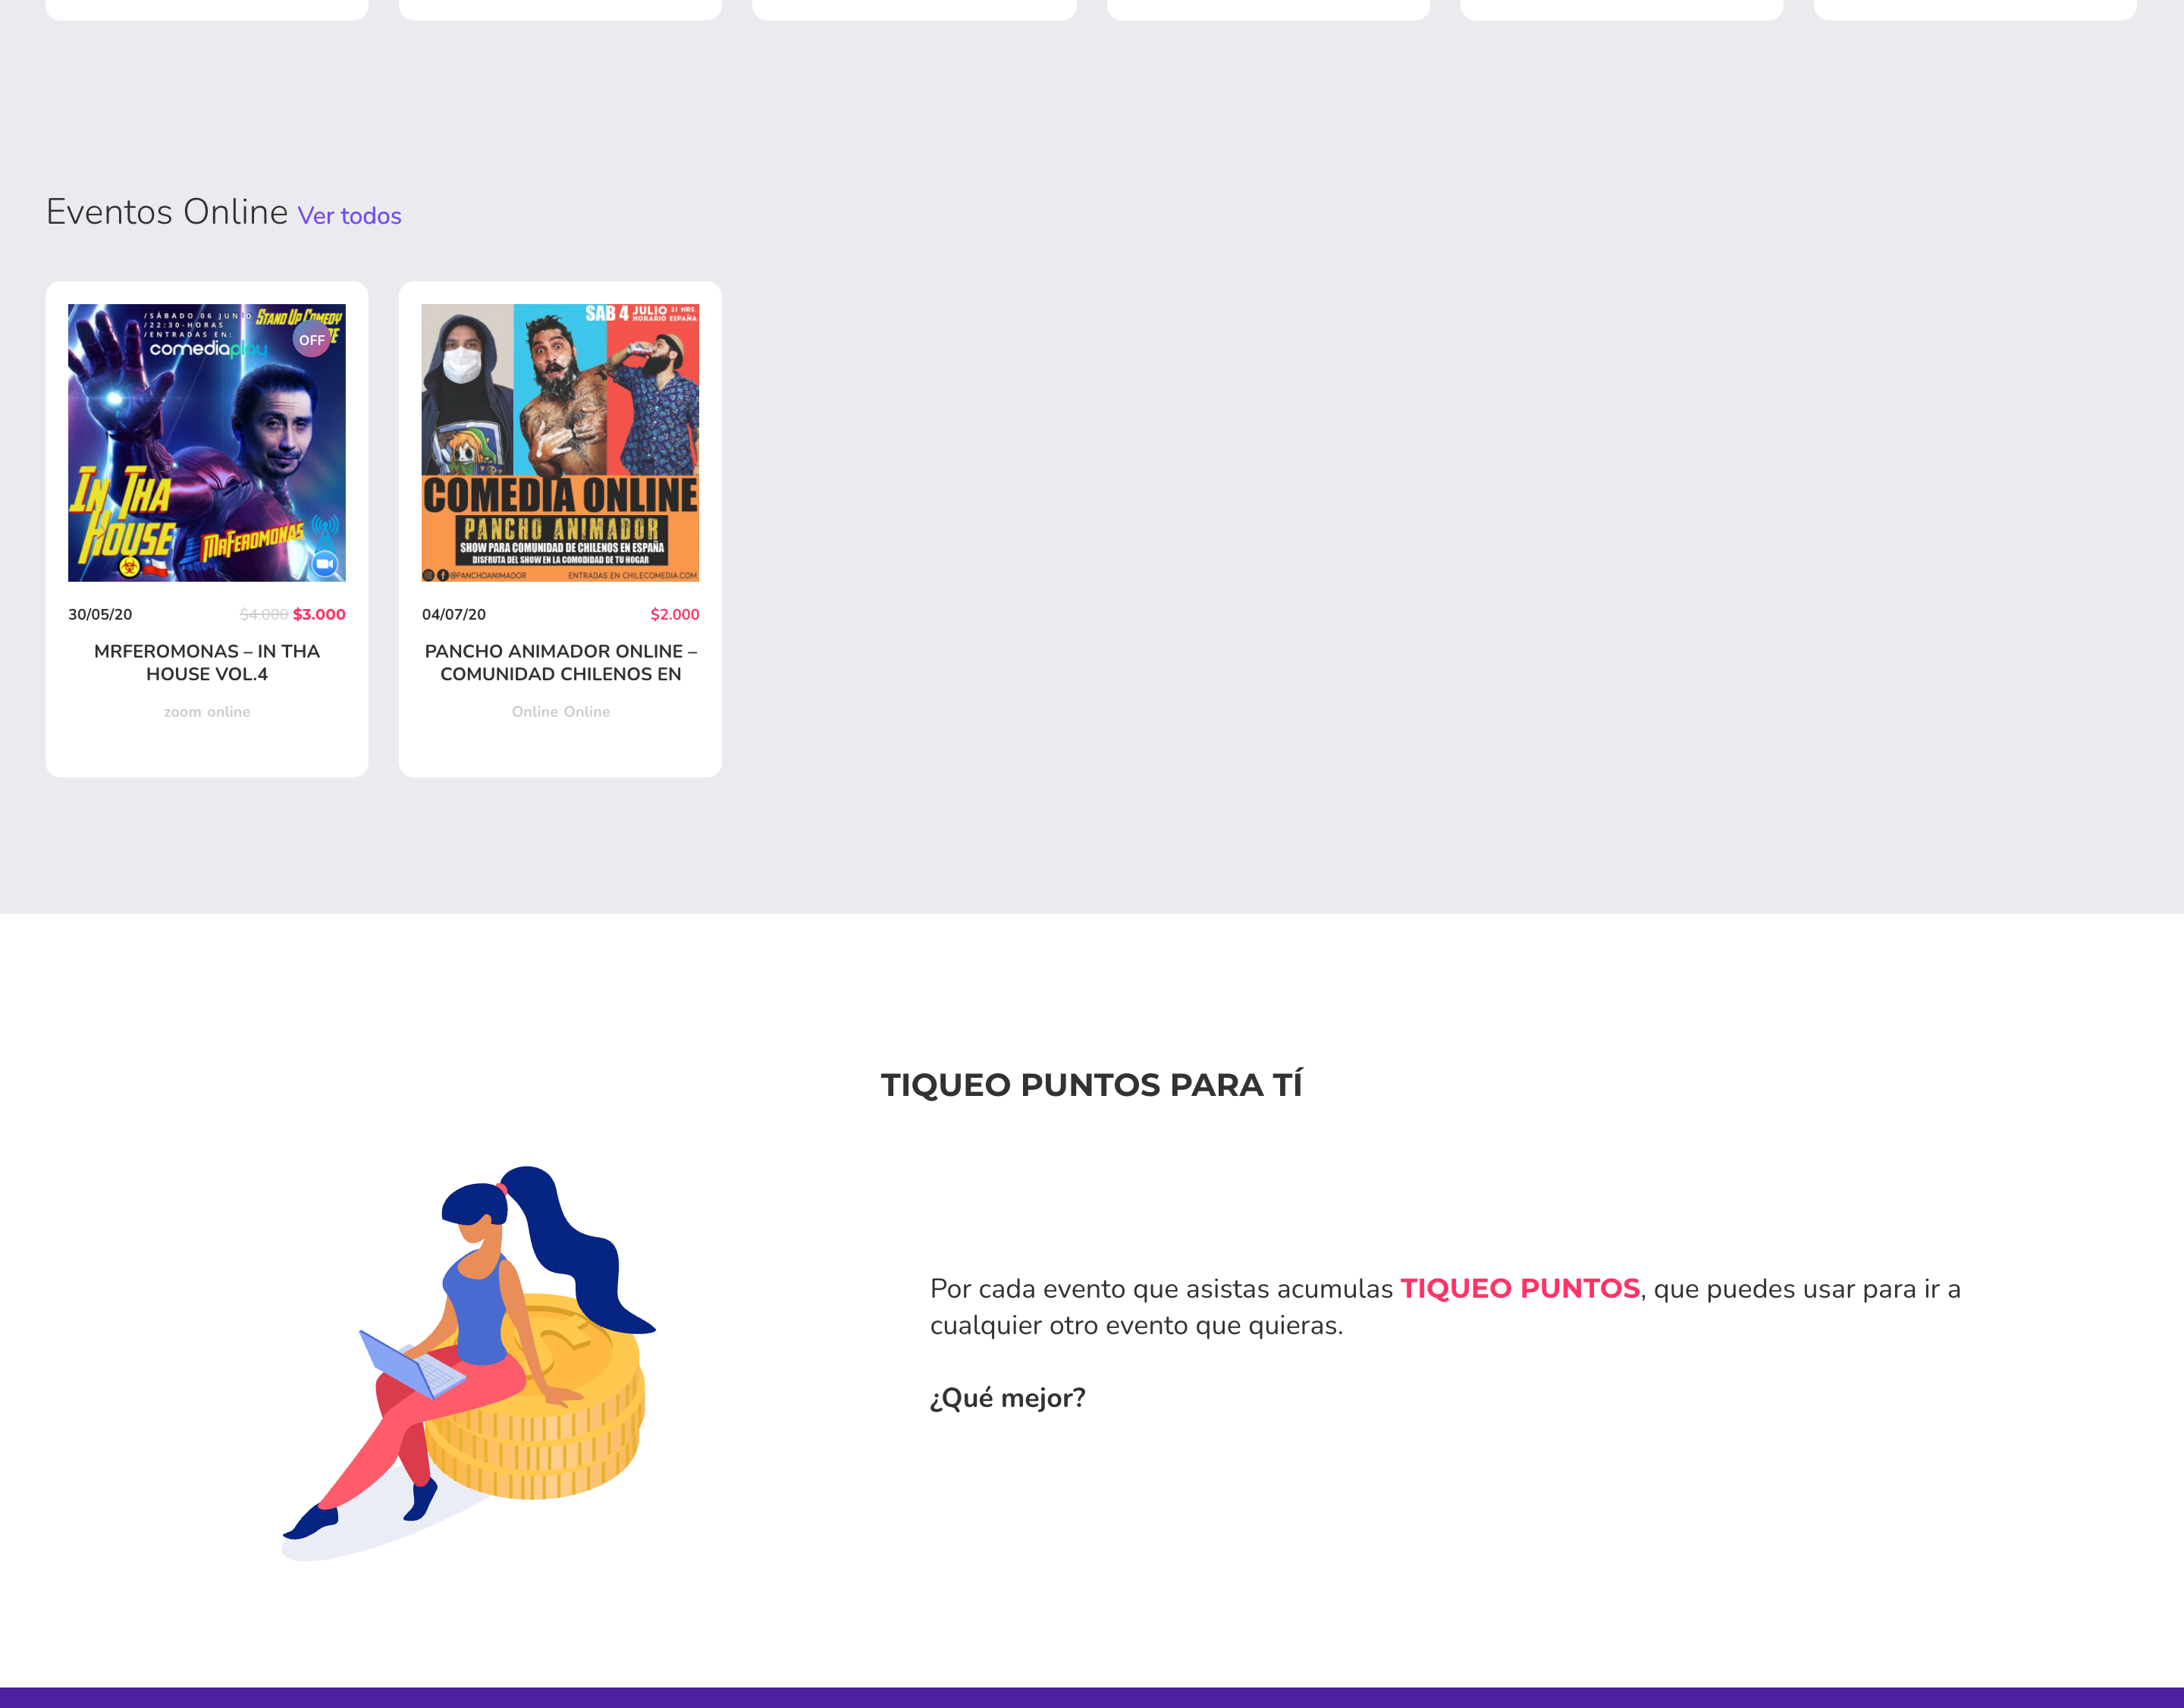Click the $2.000 price on Pancho Animador card
Screen dimensions: 2184x1708
tap(675, 614)
